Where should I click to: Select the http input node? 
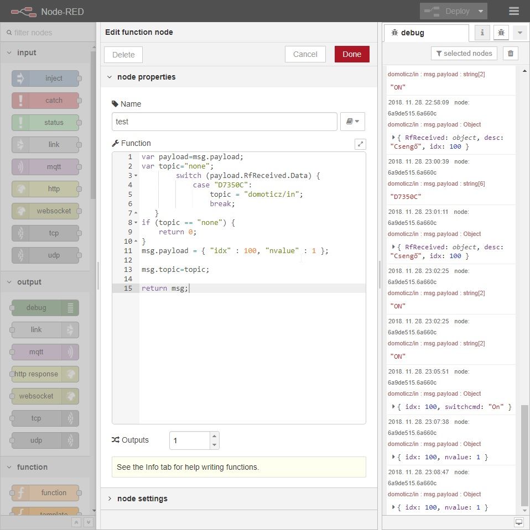pos(45,189)
